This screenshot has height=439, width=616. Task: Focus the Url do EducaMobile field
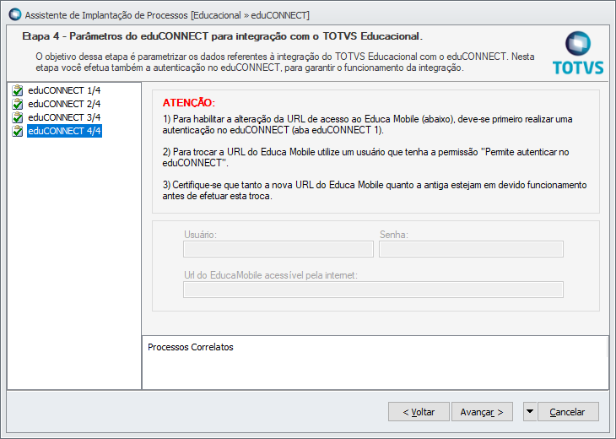[373, 290]
